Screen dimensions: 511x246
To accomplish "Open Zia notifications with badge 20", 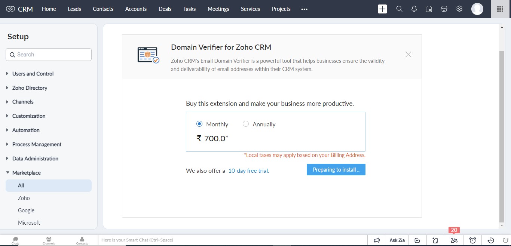I will coord(454,240).
